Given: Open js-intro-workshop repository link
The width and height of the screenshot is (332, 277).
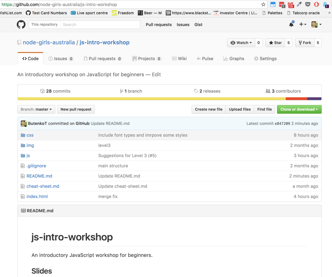Looking at the screenshot, I should tap(104, 42).
